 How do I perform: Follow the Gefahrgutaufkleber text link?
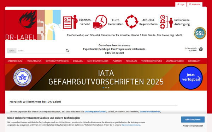95,112
